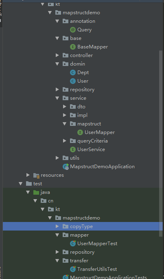Viewport: 164px width, 279px height.
Task: Expand the copyType folder arrow
Action: (57, 226)
